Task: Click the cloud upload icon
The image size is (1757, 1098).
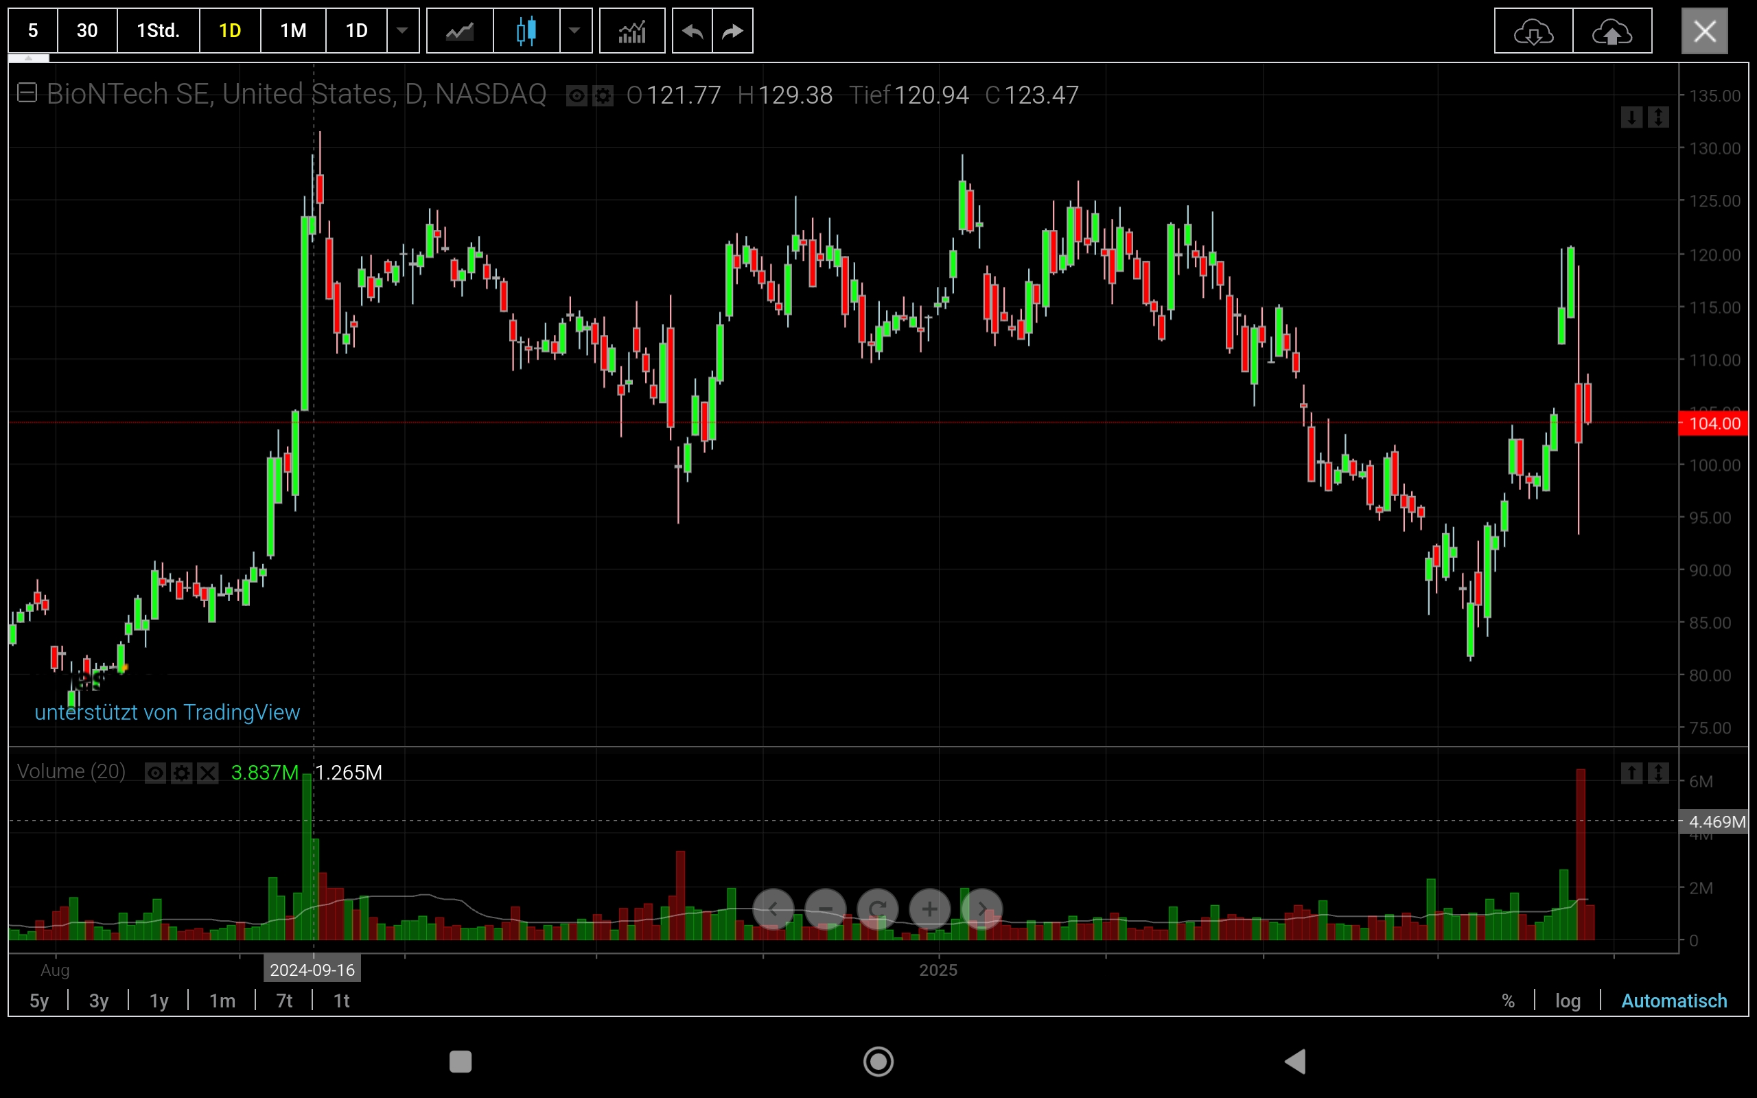Action: [x=1611, y=32]
